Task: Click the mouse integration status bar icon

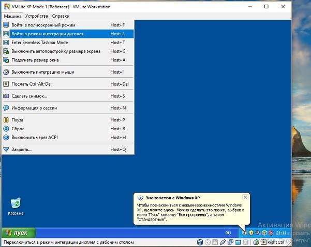Action: tap(256, 242)
